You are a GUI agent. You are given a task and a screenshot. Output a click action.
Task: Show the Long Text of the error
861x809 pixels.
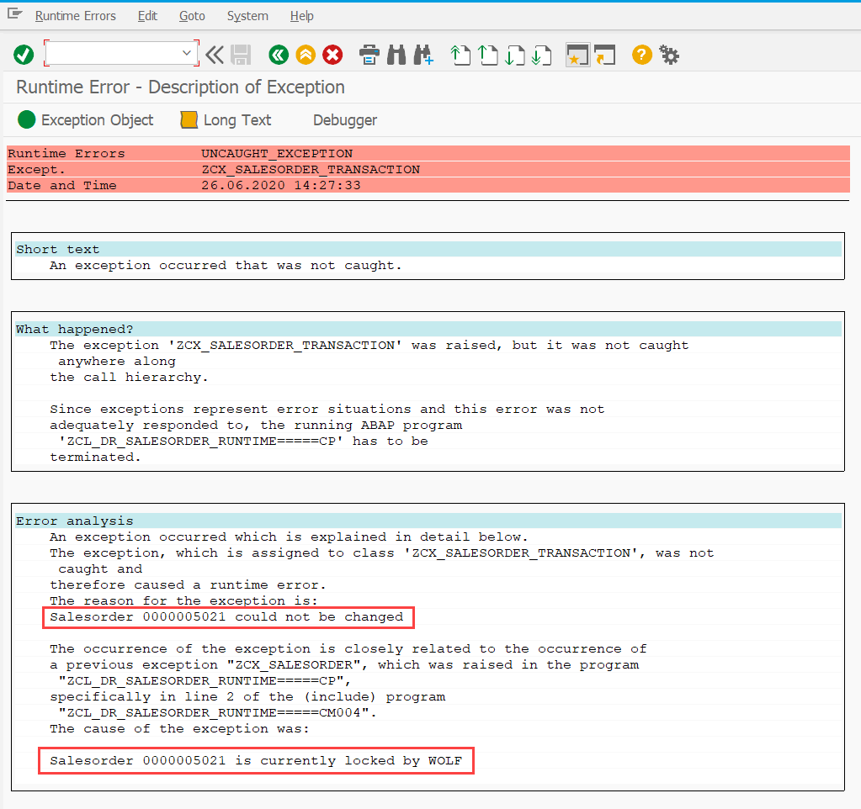pyautogui.click(x=225, y=119)
